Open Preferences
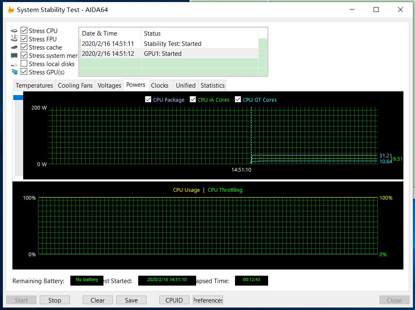The image size is (415, 310). coord(208,300)
